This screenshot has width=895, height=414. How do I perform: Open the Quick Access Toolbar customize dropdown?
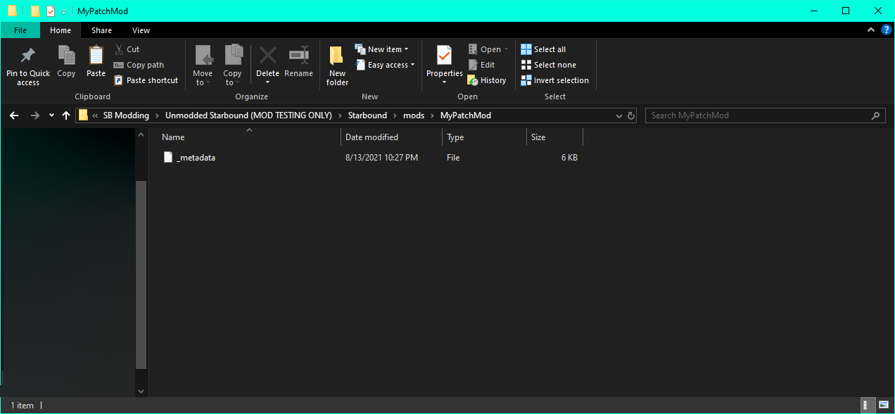point(63,11)
